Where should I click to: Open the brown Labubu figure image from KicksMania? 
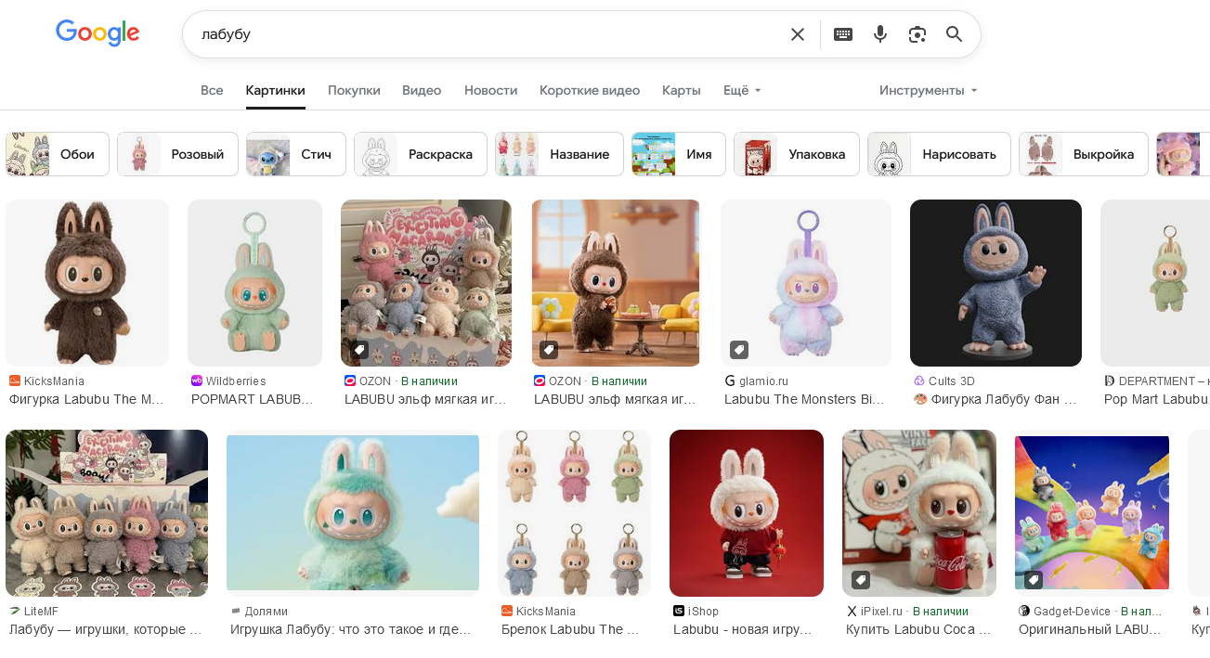87,283
